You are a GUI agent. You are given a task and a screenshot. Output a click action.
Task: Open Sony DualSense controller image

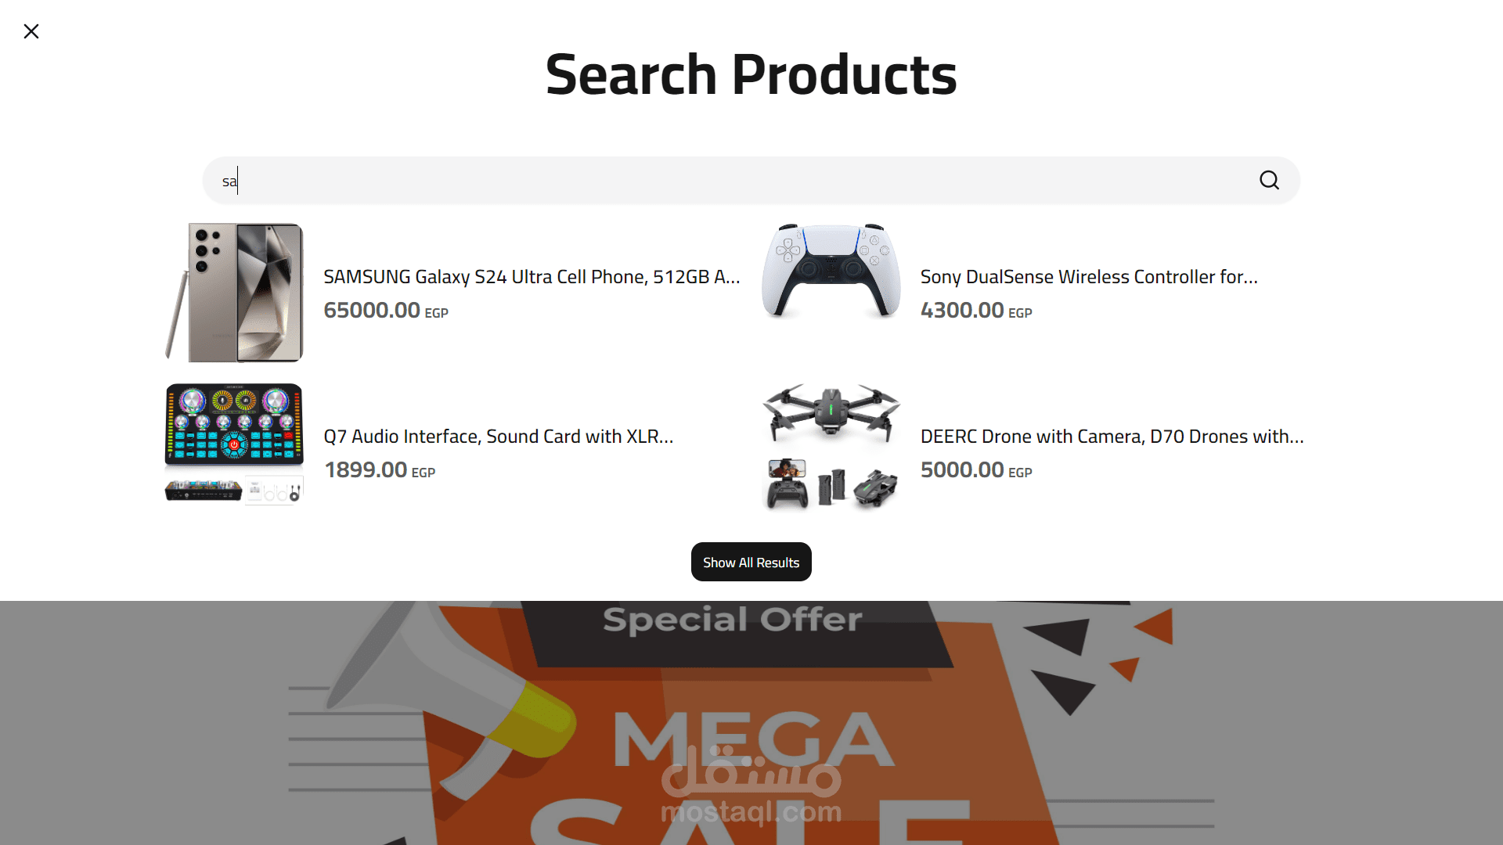point(831,271)
